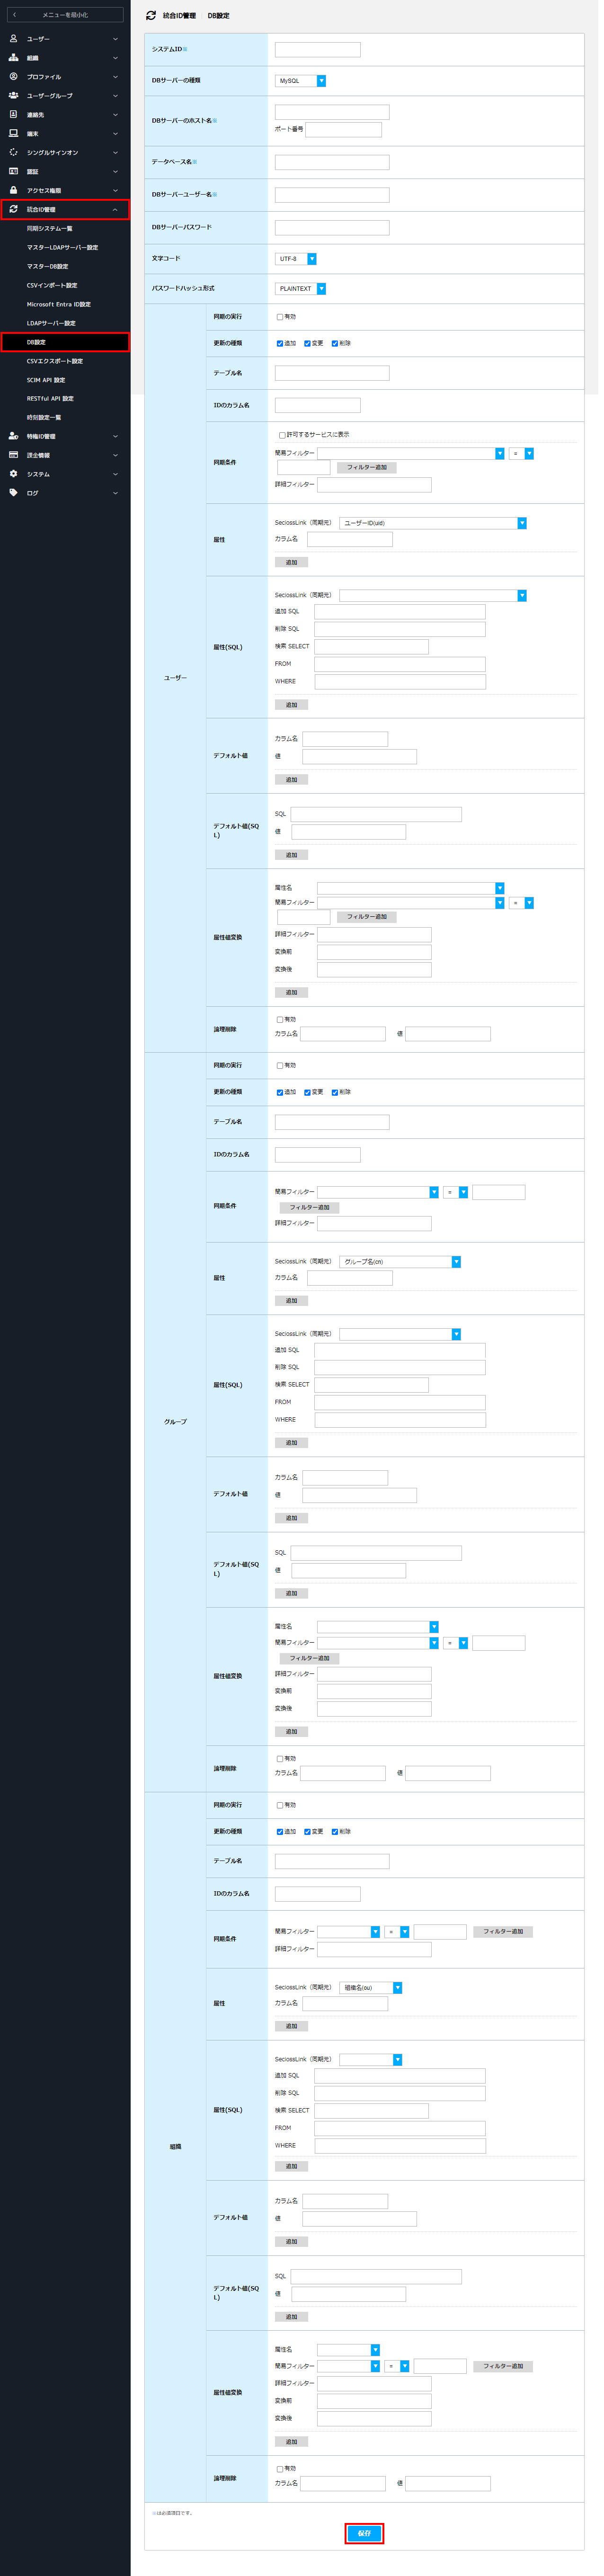
Task: Click フィルター追加 in グループ 同期条件
Action: click(x=310, y=1208)
